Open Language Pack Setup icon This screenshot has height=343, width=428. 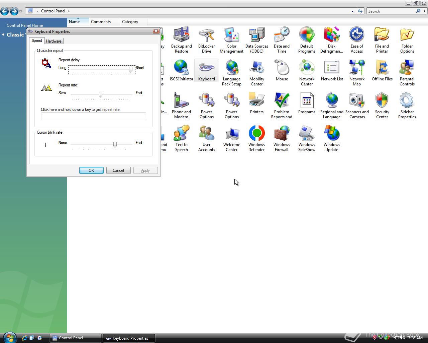pyautogui.click(x=231, y=73)
